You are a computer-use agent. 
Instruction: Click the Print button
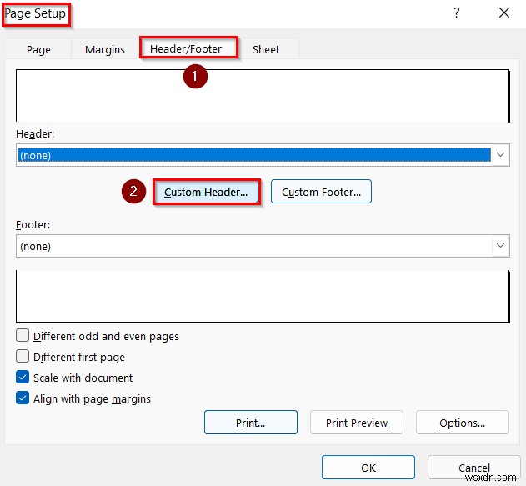[251, 423]
